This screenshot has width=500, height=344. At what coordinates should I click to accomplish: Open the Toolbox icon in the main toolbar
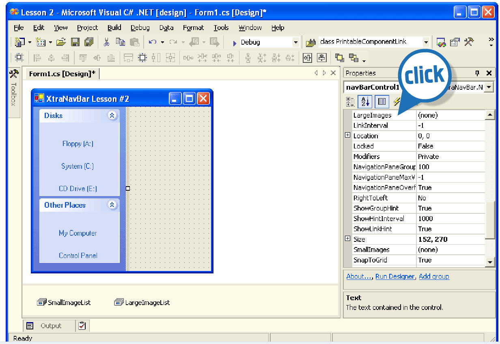point(469,42)
